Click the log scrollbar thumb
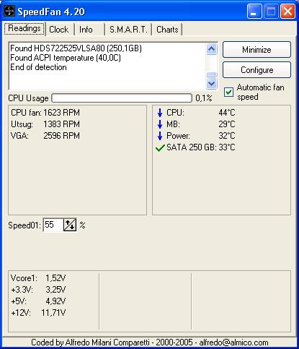The width and height of the screenshot is (299, 349). (x=212, y=74)
